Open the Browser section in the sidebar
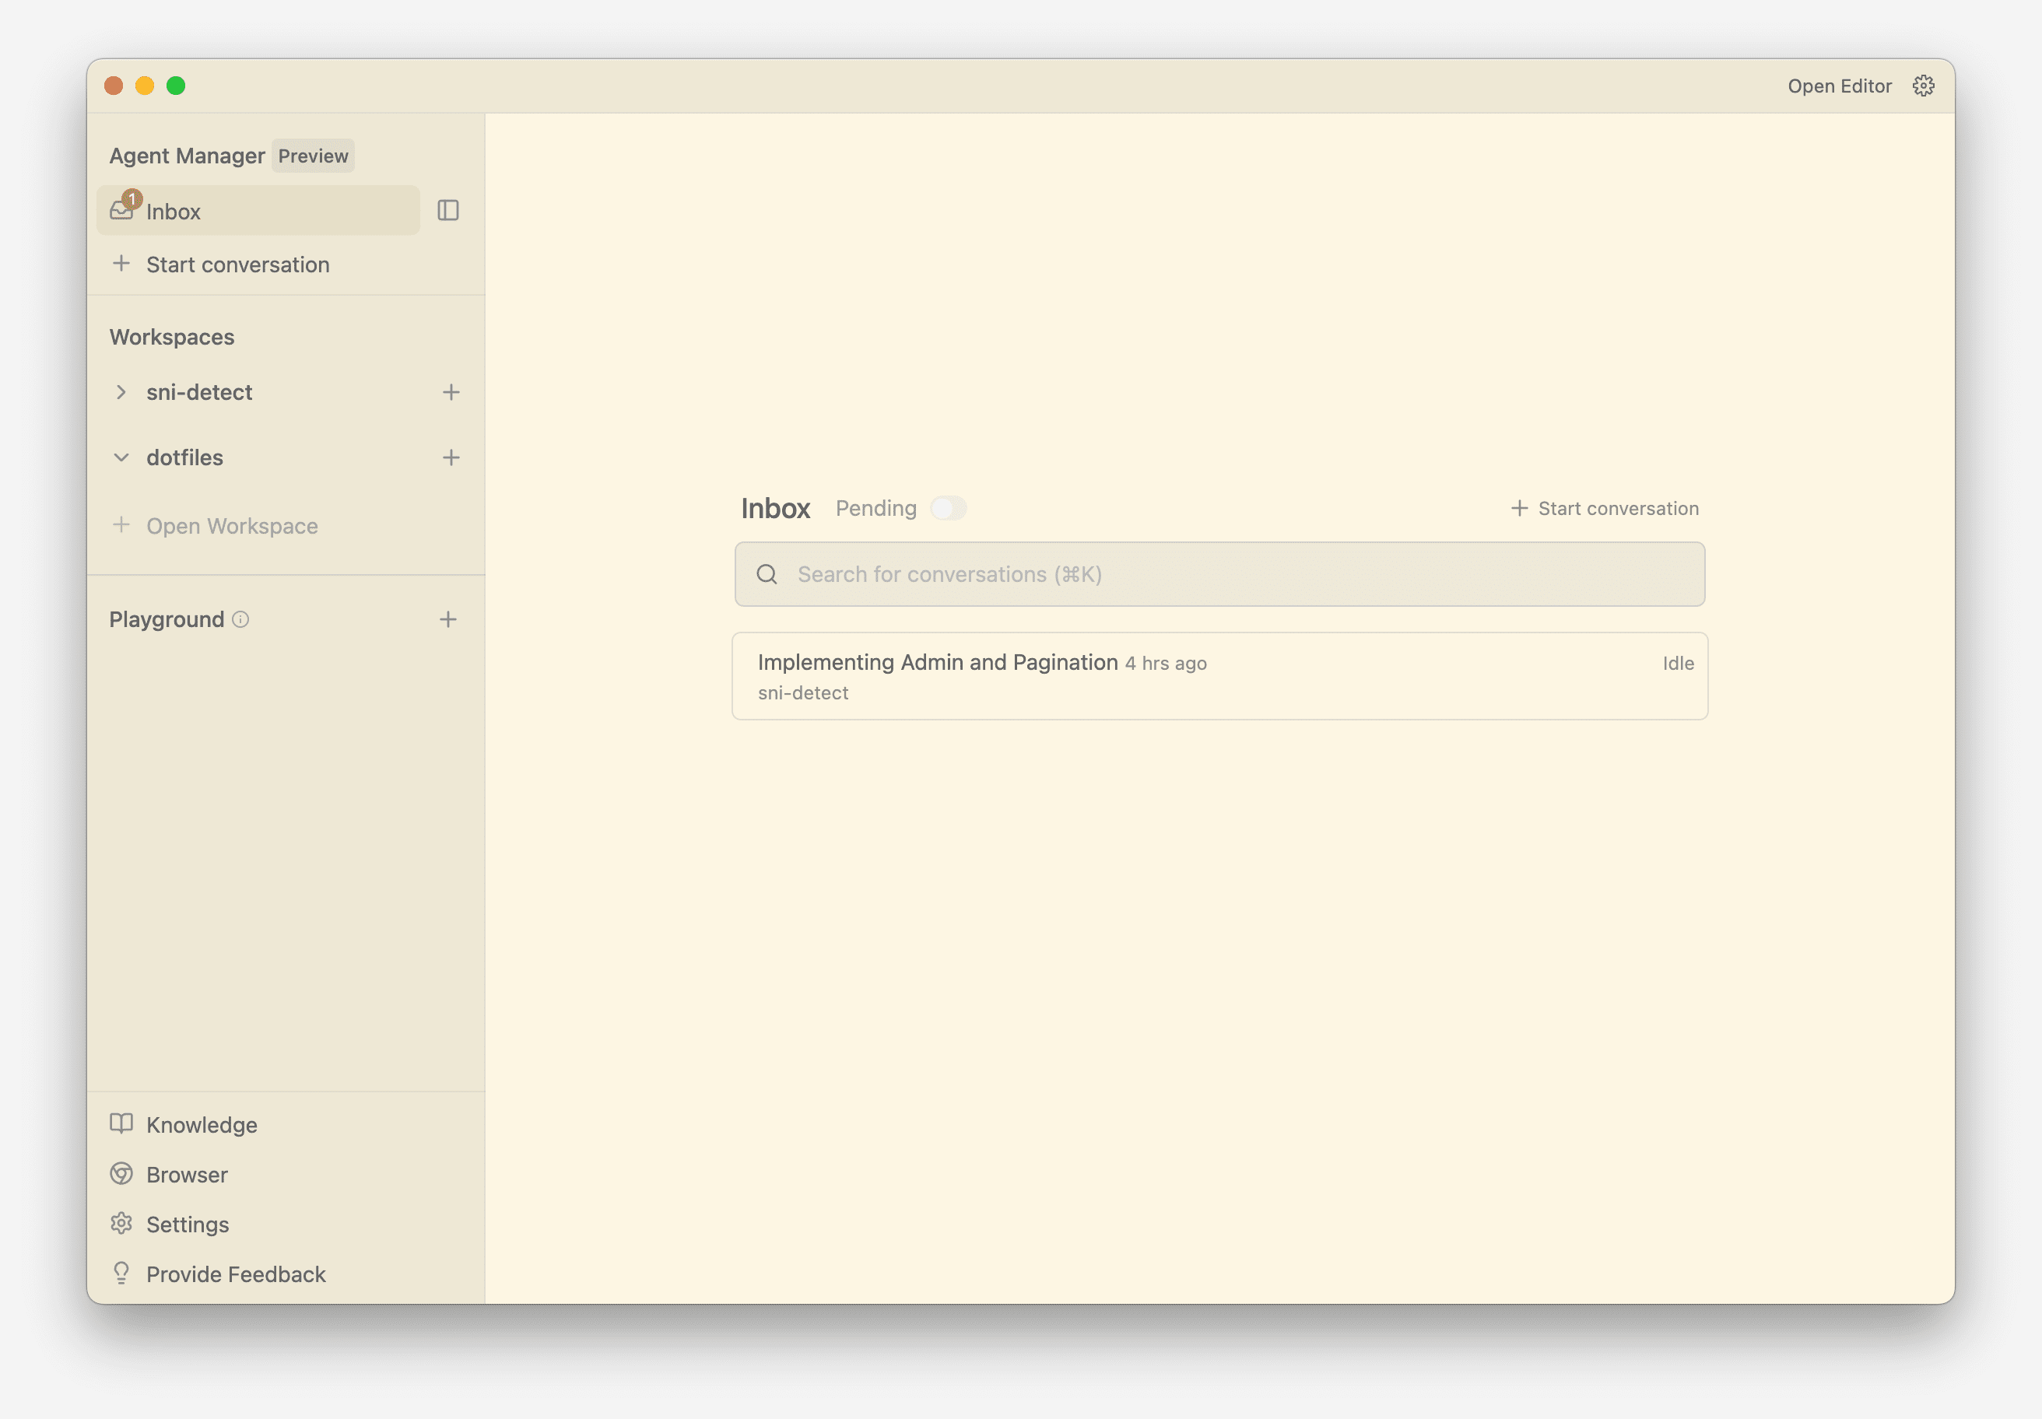 point(187,1175)
